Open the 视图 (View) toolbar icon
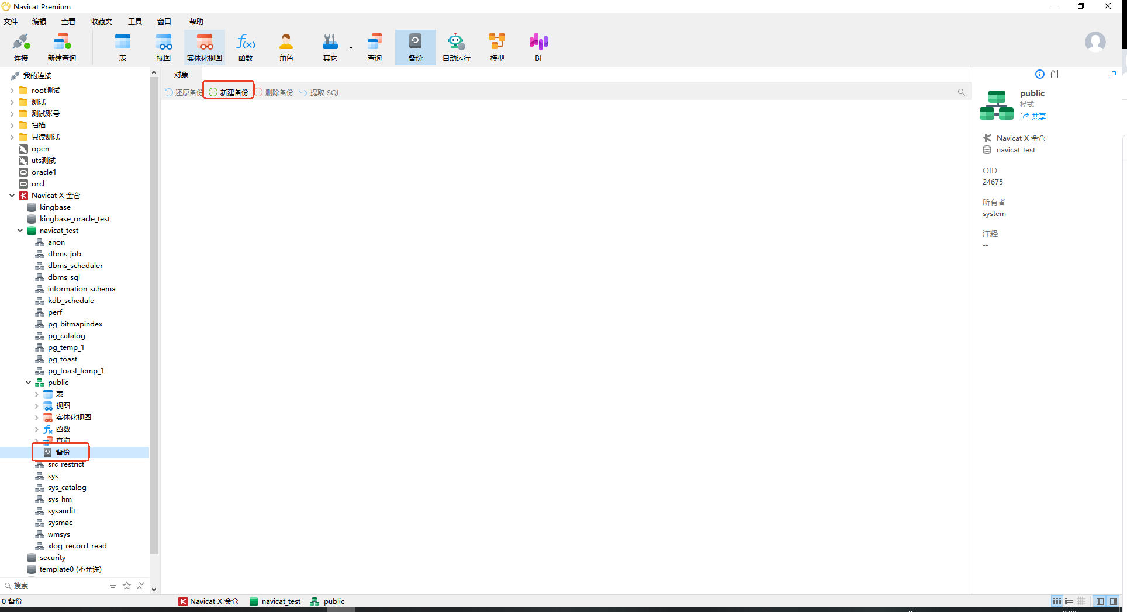Image resolution: width=1127 pixels, height=612 pixels. 164,47
